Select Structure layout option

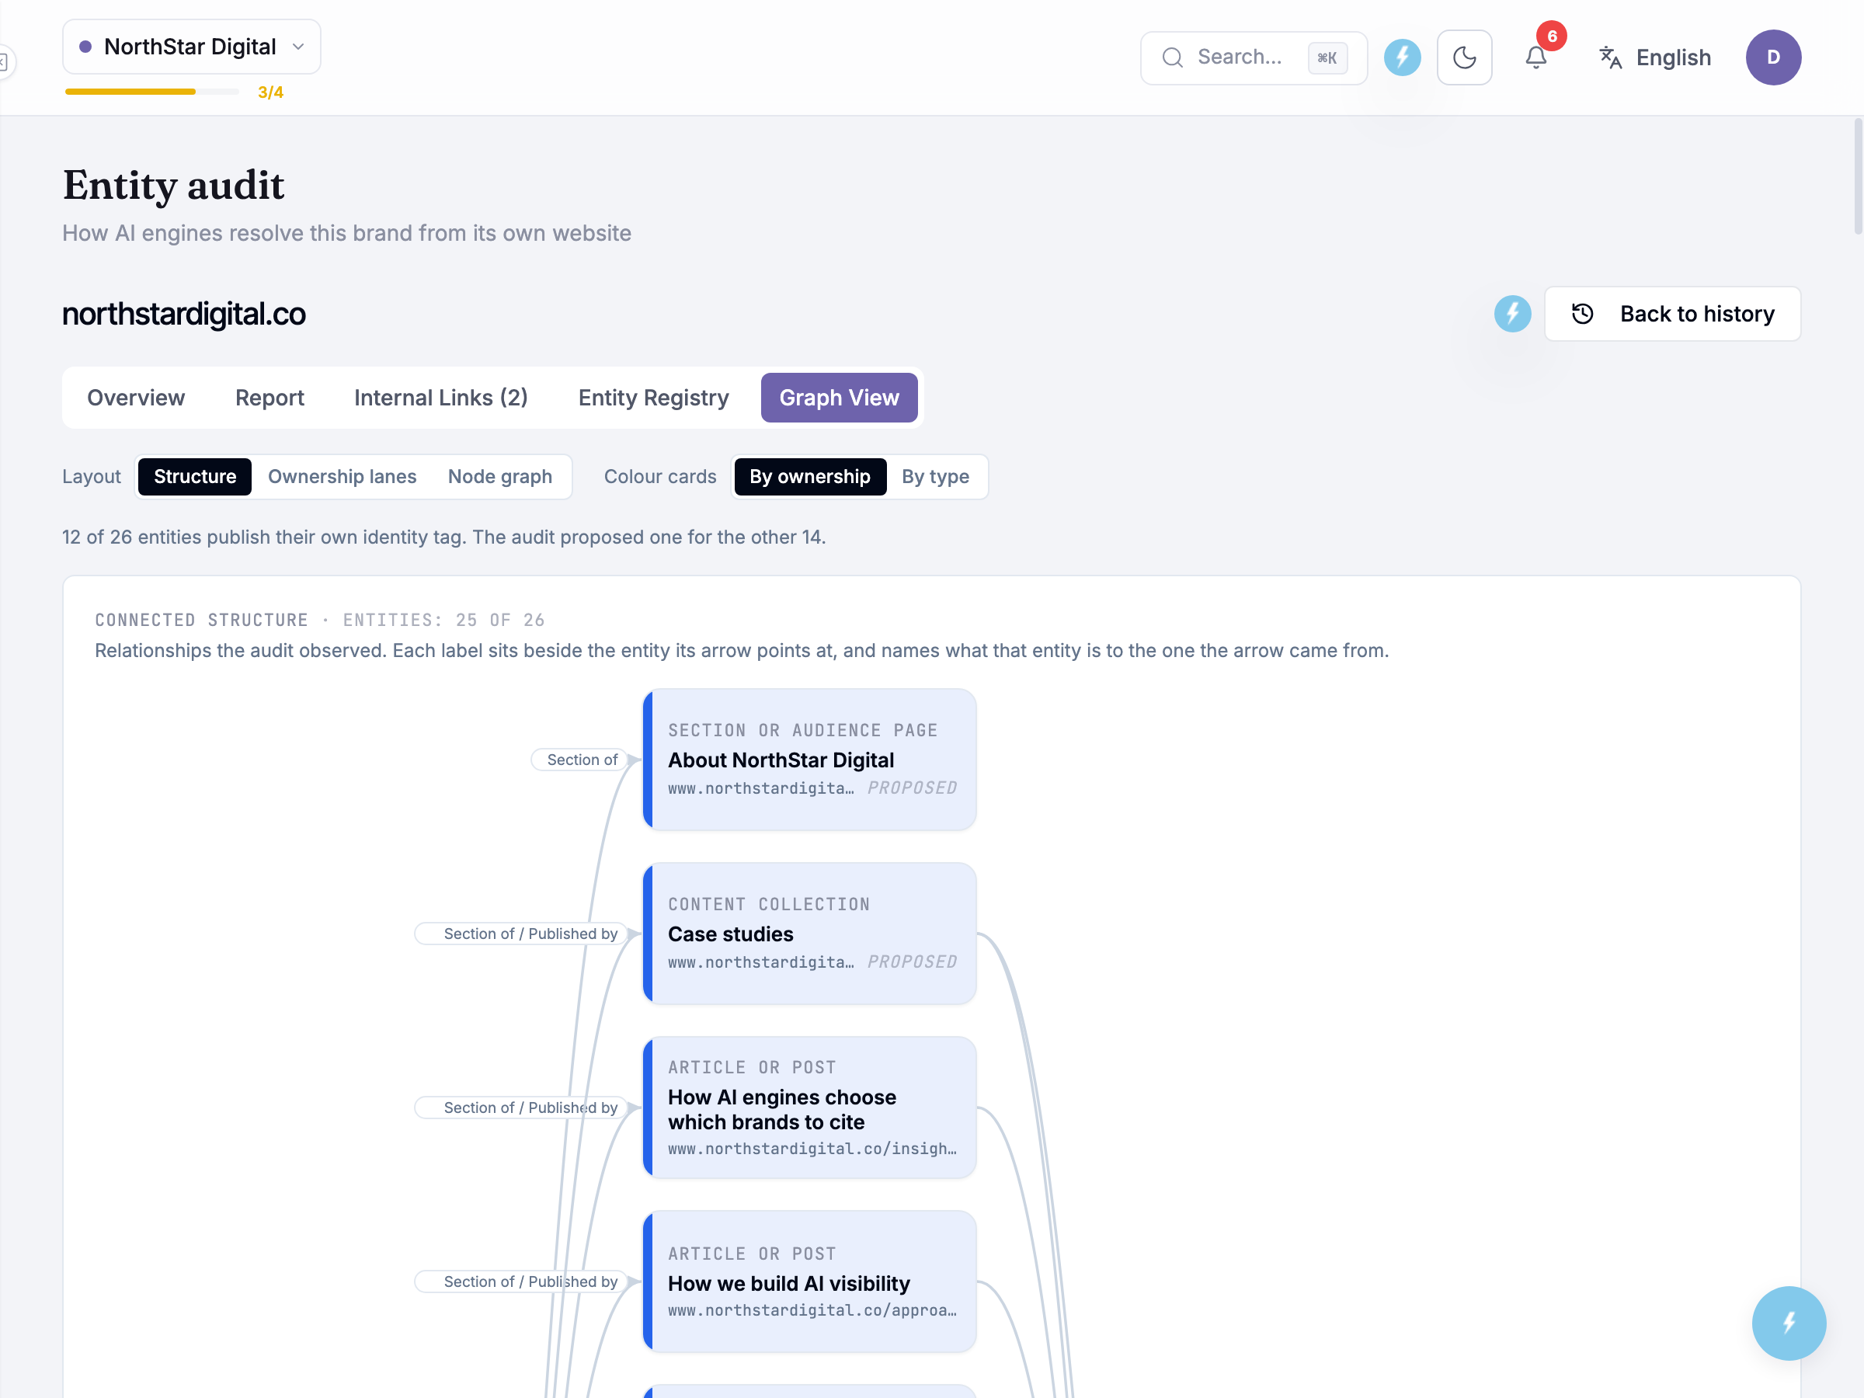195,477
